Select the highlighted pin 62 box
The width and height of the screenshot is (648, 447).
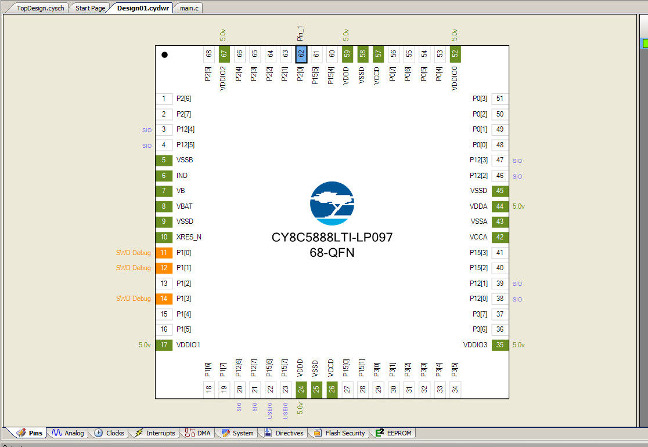click(301, 54)
